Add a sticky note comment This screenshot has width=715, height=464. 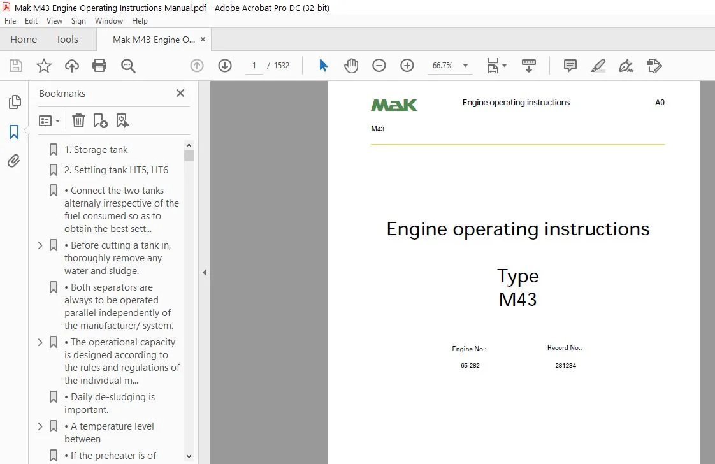click(x=570, y=66)
